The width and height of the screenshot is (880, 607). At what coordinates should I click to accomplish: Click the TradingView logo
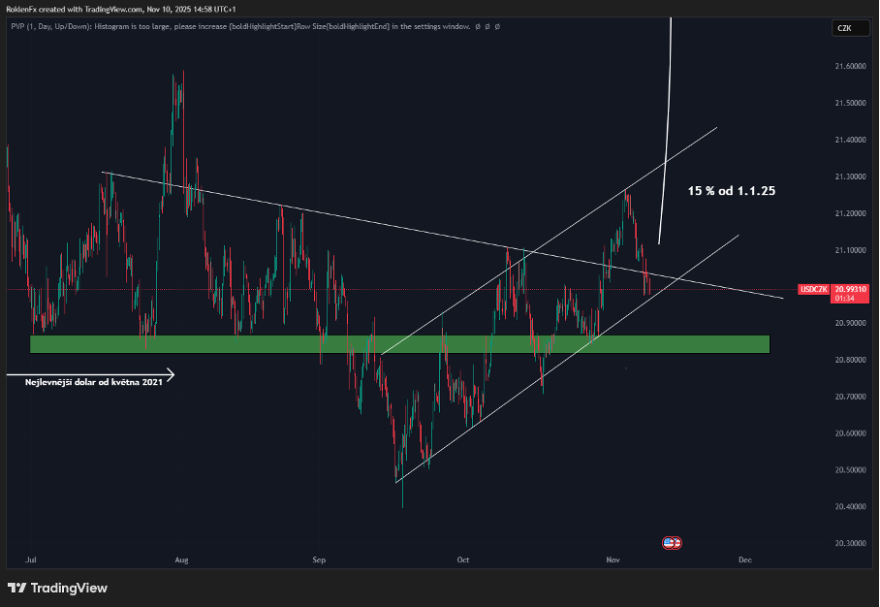(57, 588)
